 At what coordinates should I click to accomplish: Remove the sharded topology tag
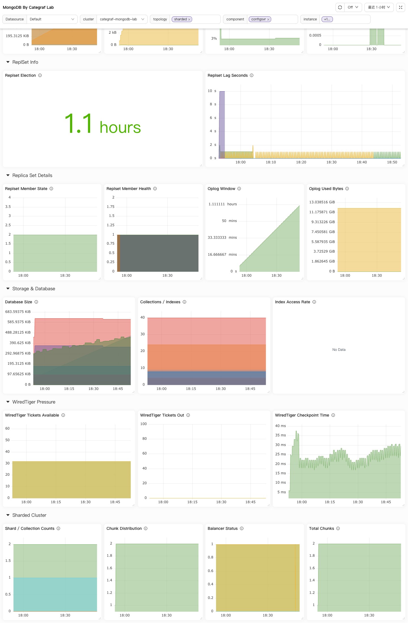pos(189,20)
